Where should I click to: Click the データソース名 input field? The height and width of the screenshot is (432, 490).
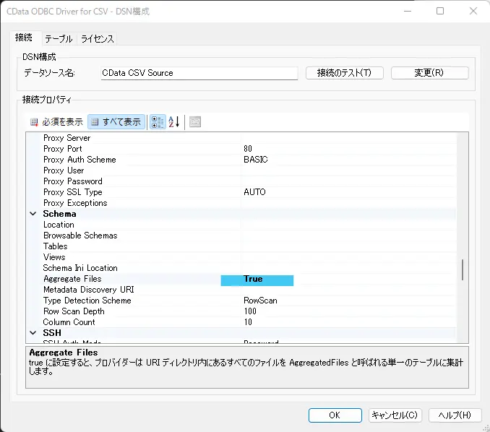coord(199,73)
